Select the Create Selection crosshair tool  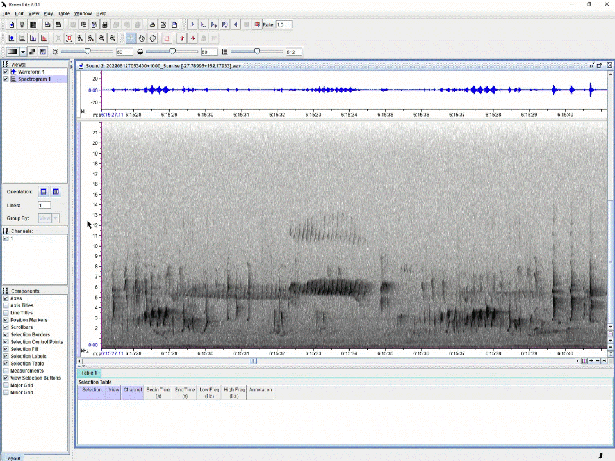131,38
